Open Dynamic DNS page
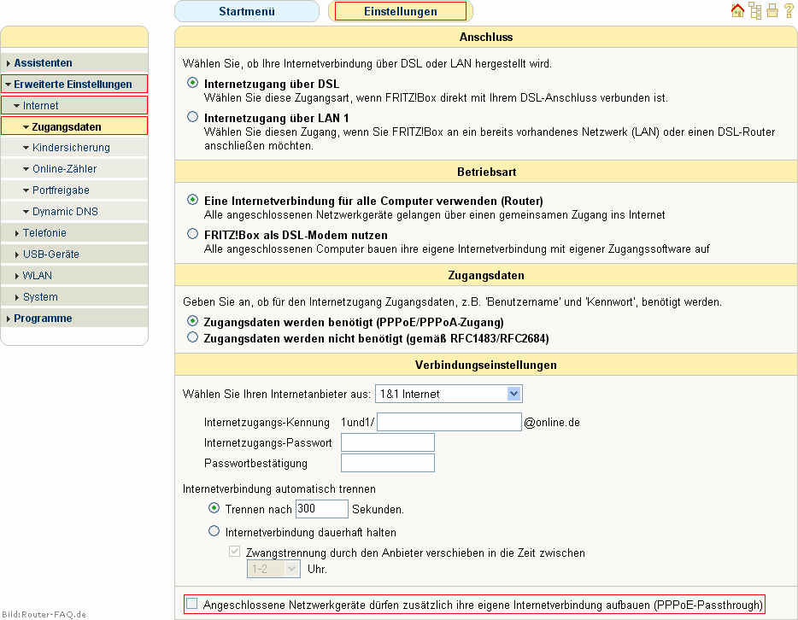Image resolution: width=798 pixels, height=620 pixels. (74, 212)
